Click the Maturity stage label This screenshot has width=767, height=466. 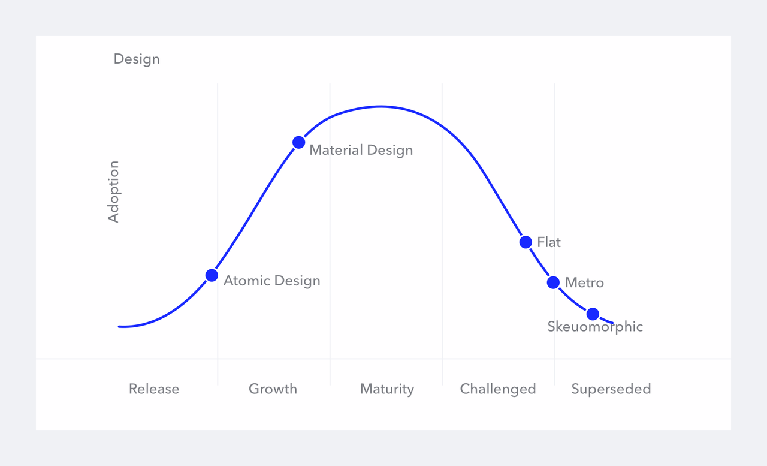pyautogui.click(x=387, y=389)
